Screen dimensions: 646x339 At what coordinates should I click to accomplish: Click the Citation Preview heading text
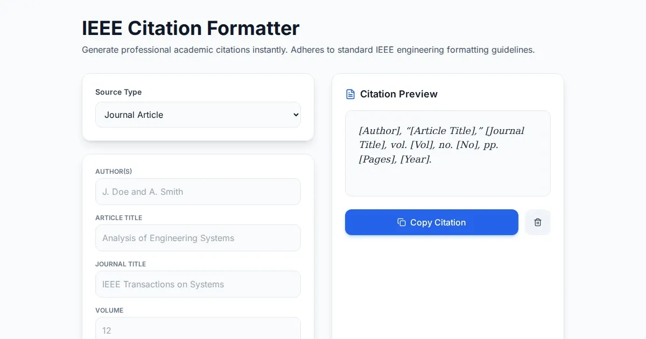[x=398, y=94]
